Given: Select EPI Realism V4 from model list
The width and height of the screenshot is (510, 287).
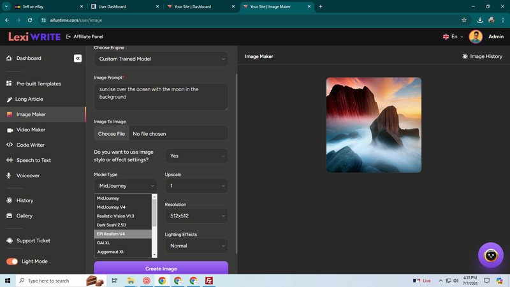Looking at the screenshot, I should pyautogui.click(x=123, y=234).
